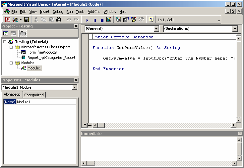
Task: Open the Module1 Module object dropdown
Action: (75, 87)
